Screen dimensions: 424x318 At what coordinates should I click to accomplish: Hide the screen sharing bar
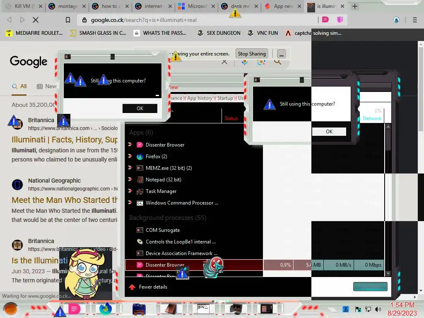click(281, 54)
